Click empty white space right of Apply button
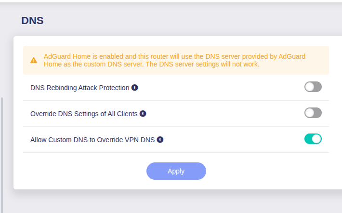Screen dimensions: 342x213 [270, 171]
